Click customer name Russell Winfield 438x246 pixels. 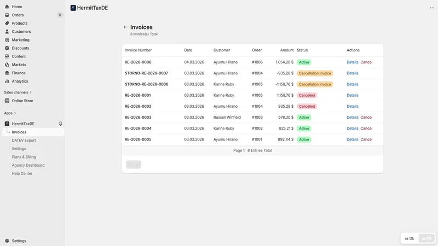tap(227, 118)
